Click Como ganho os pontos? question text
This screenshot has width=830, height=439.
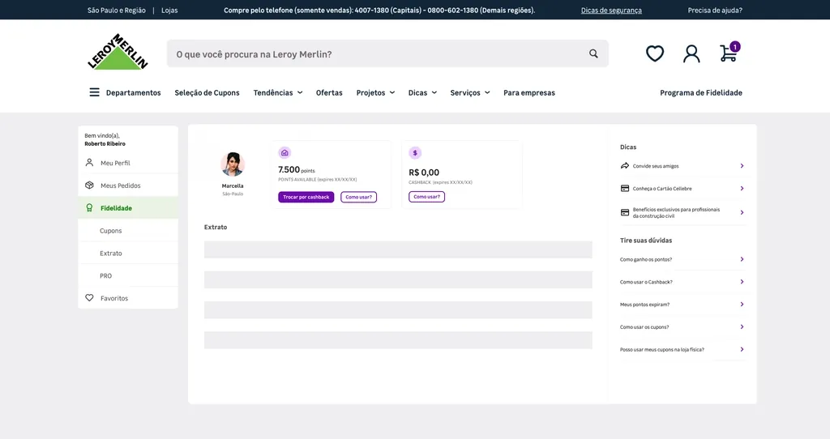(646, 259)
